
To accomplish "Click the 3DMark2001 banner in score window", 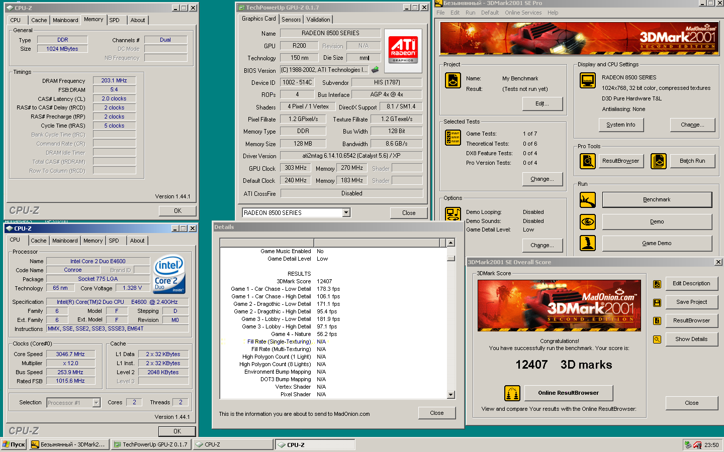I will pyautogui.click(x=559, y=305).
